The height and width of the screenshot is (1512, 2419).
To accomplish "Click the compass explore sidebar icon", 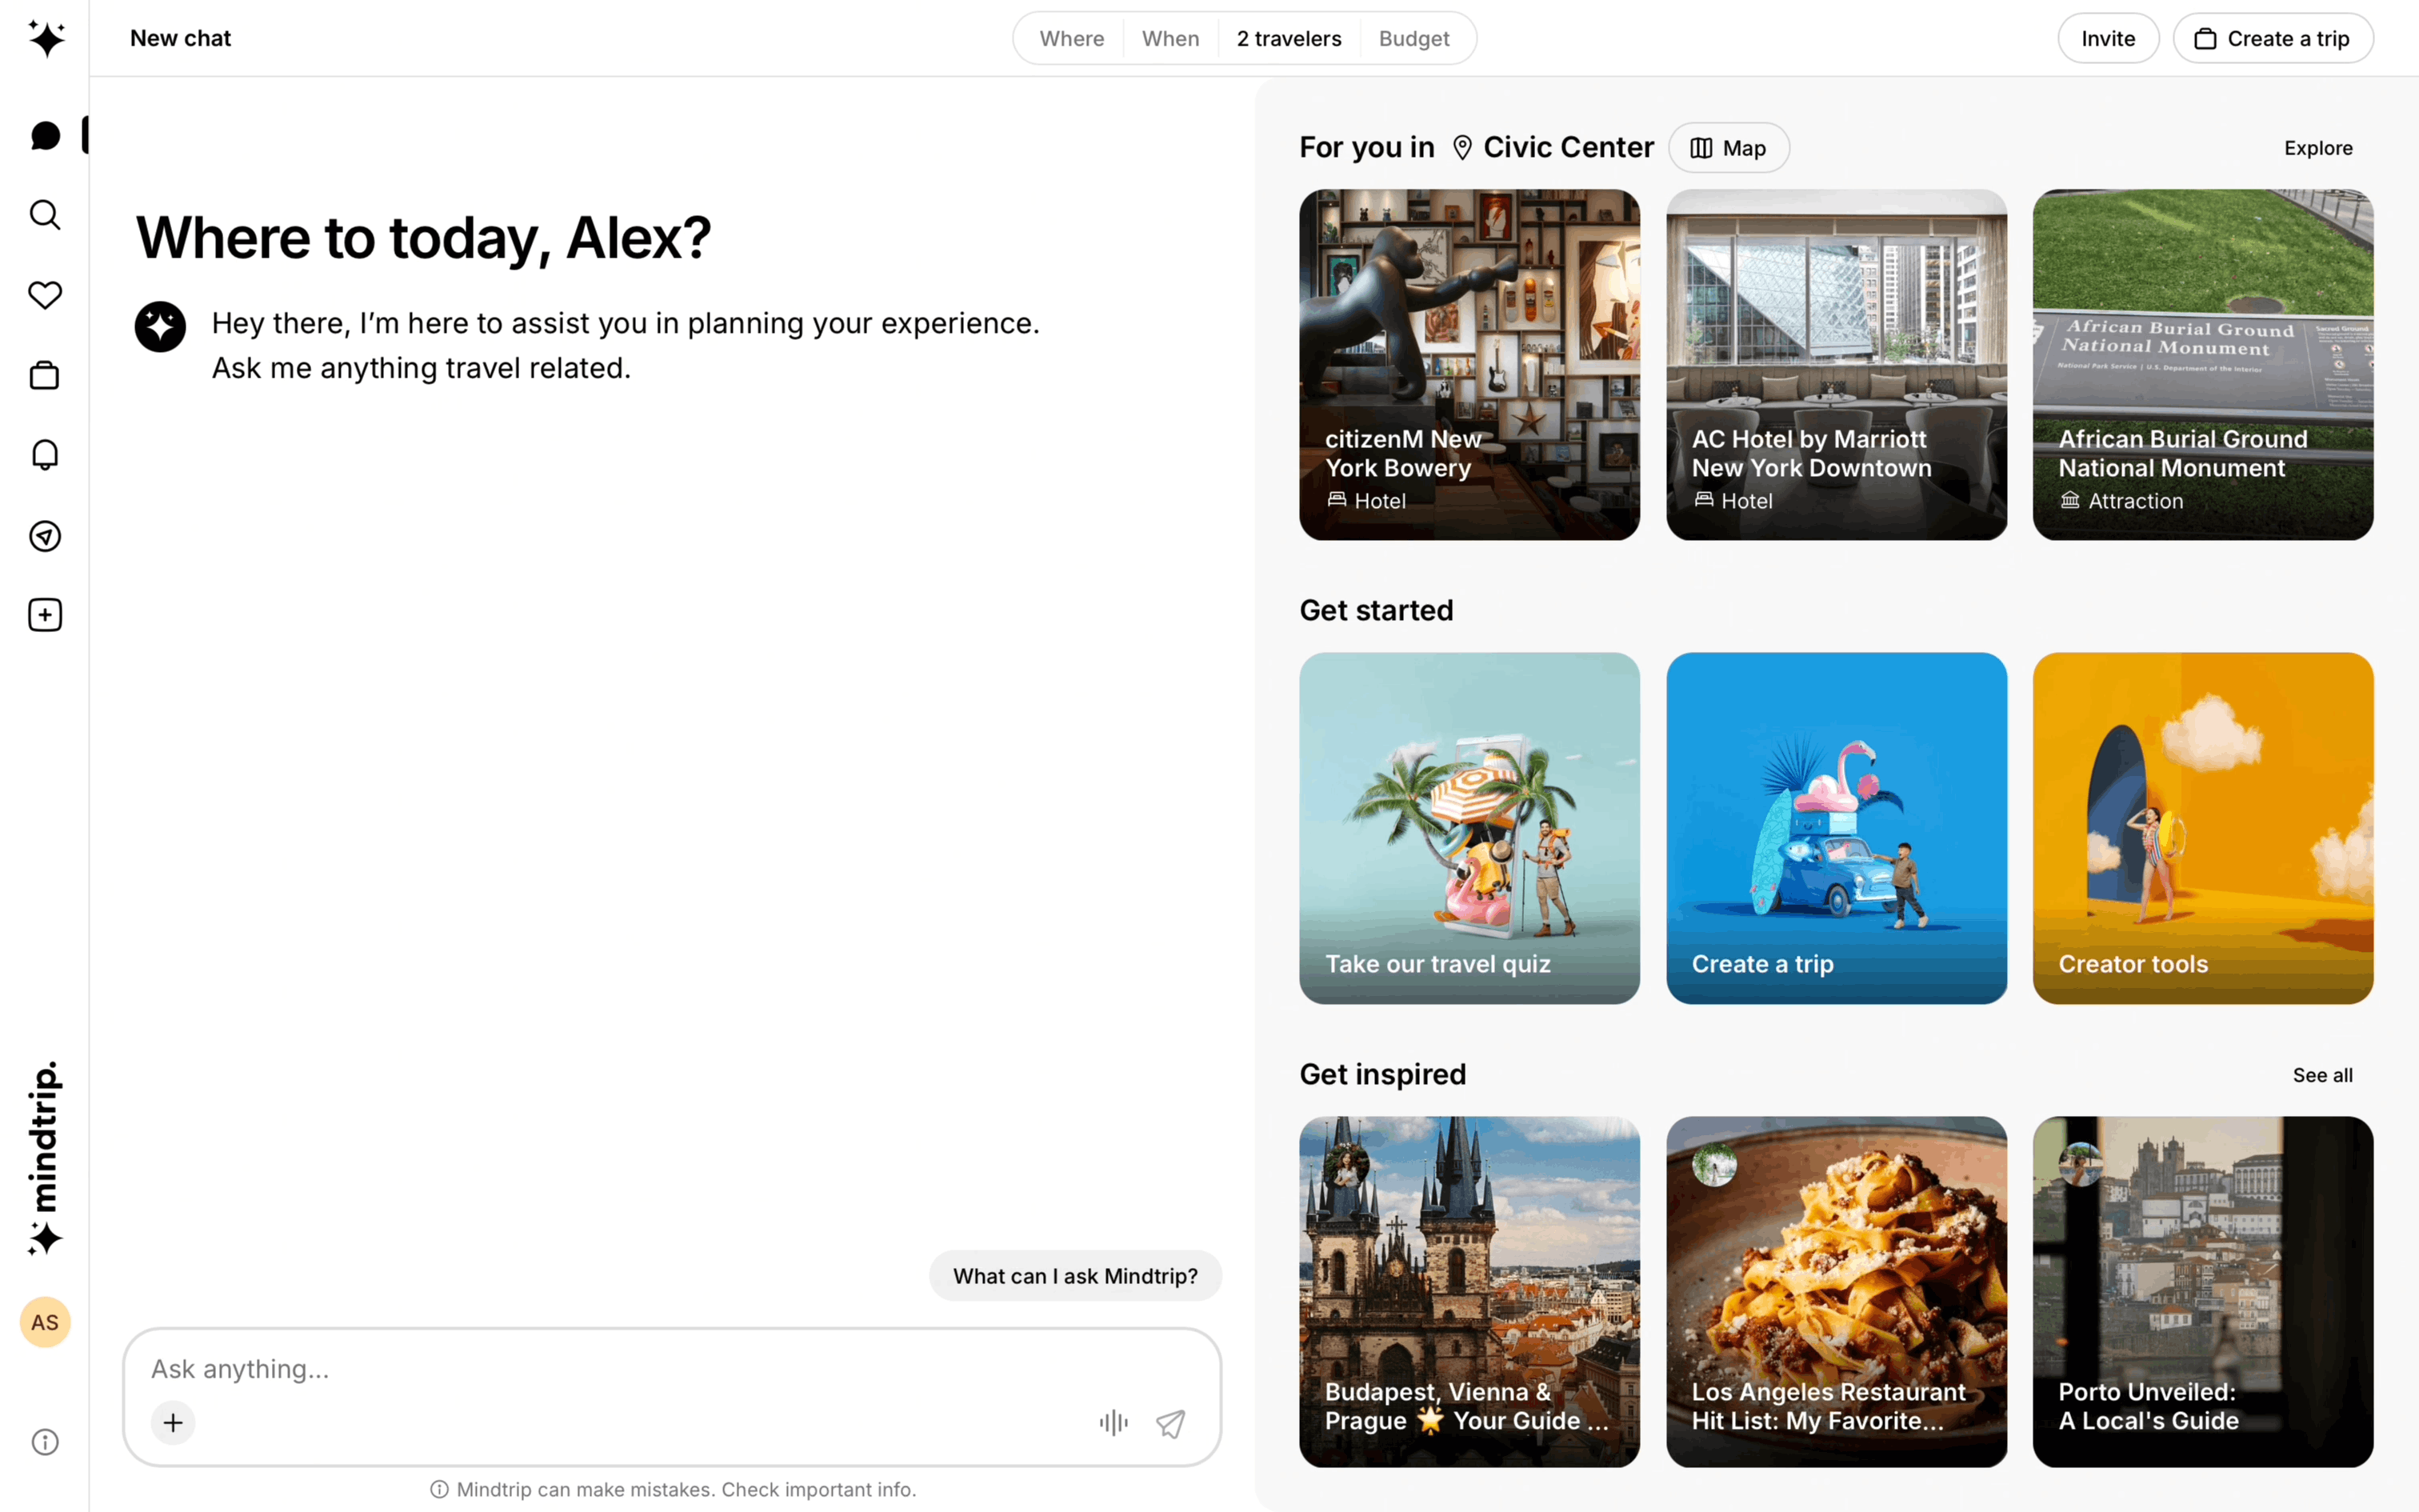I will click(x=45, y=536).
